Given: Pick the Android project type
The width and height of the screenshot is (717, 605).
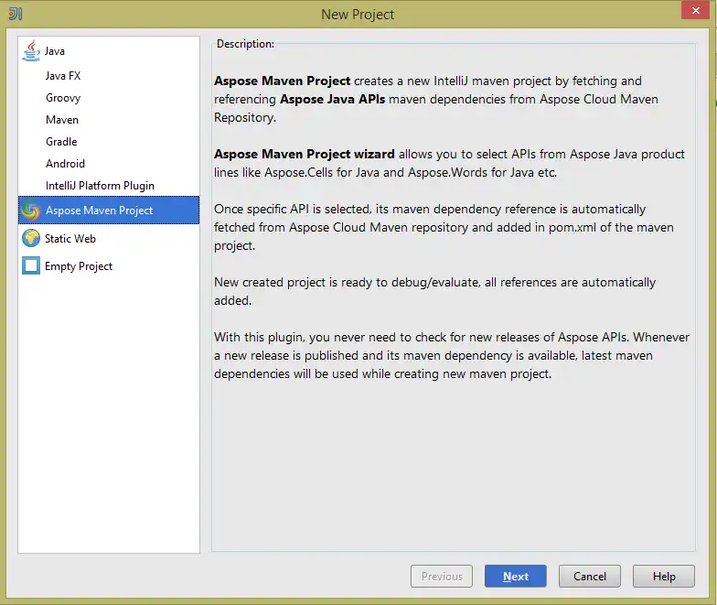Looking at the screenshot, I should pyautogui.click(x=65, y=164).
